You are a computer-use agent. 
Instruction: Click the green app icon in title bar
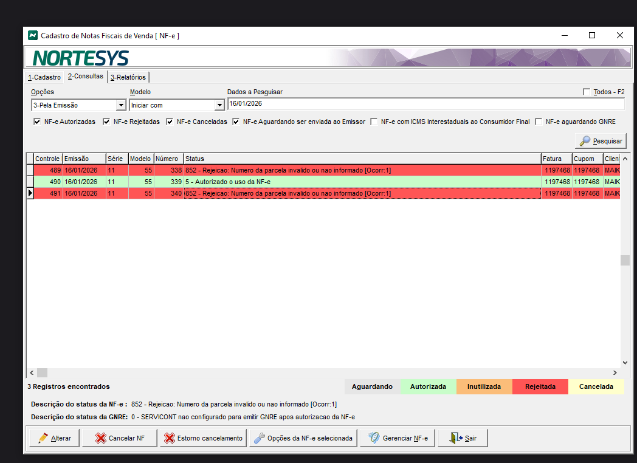(x=33, y=35)
